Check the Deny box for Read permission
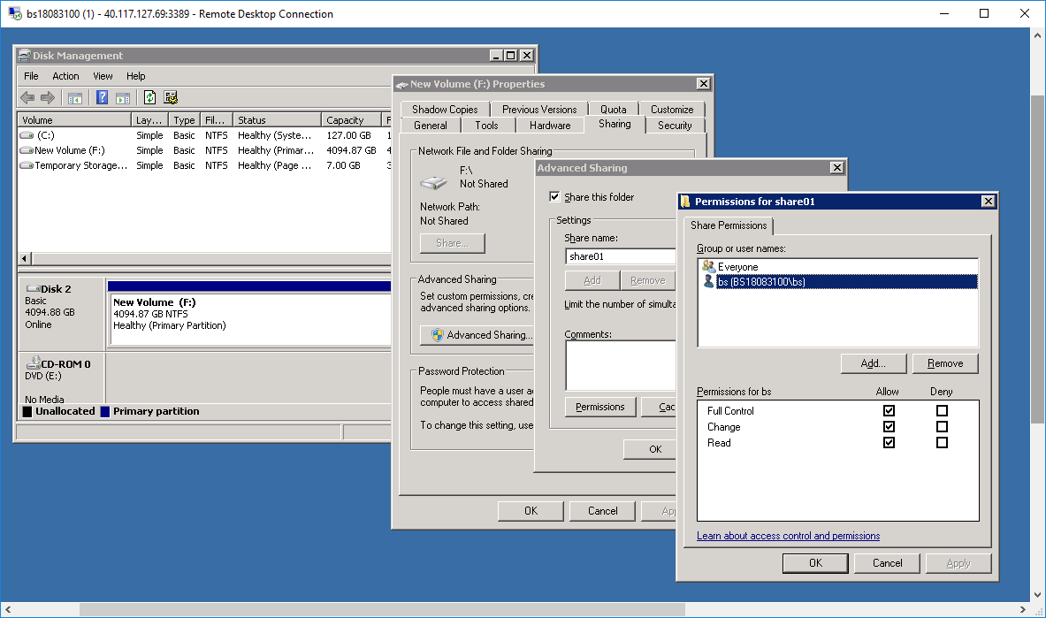1046x618 pixels. (x=942, y=443)
